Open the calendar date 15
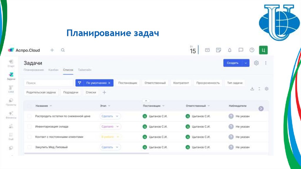Image resolution: width=301 pixels, height=169 pixels. tap(193, 50)
